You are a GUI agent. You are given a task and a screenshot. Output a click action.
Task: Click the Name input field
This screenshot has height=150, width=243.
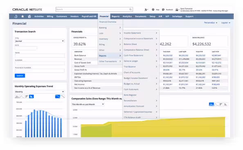pos(40,56)
